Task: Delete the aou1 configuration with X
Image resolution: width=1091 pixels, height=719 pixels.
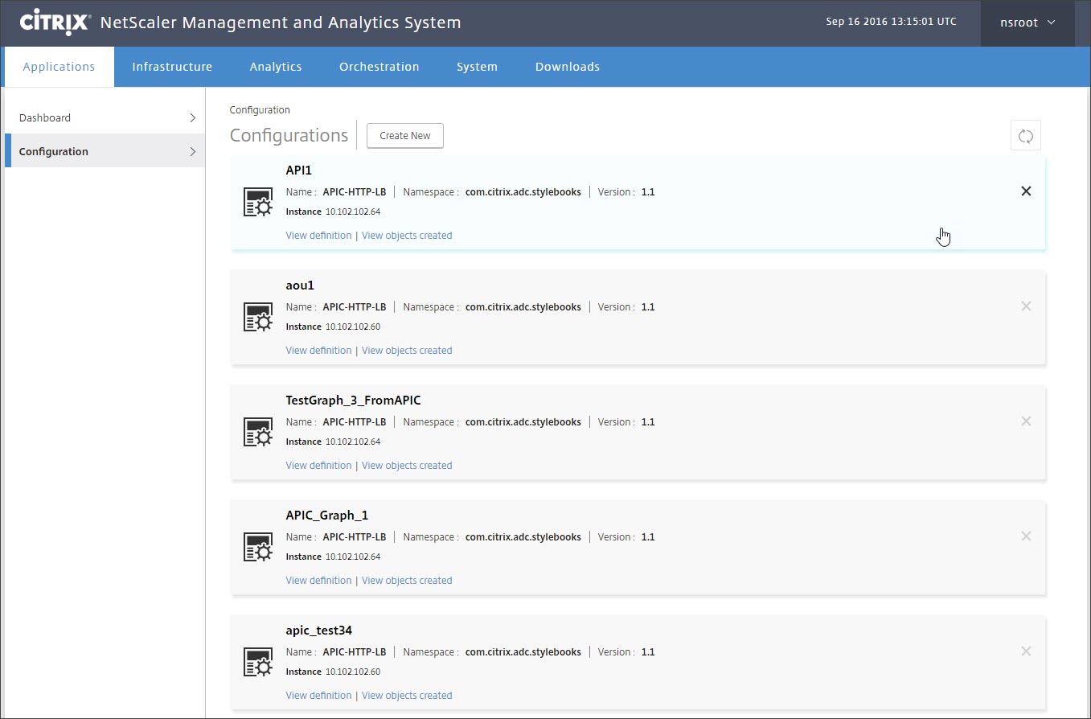Action: pyautogui.click(x=1026, y=306)
